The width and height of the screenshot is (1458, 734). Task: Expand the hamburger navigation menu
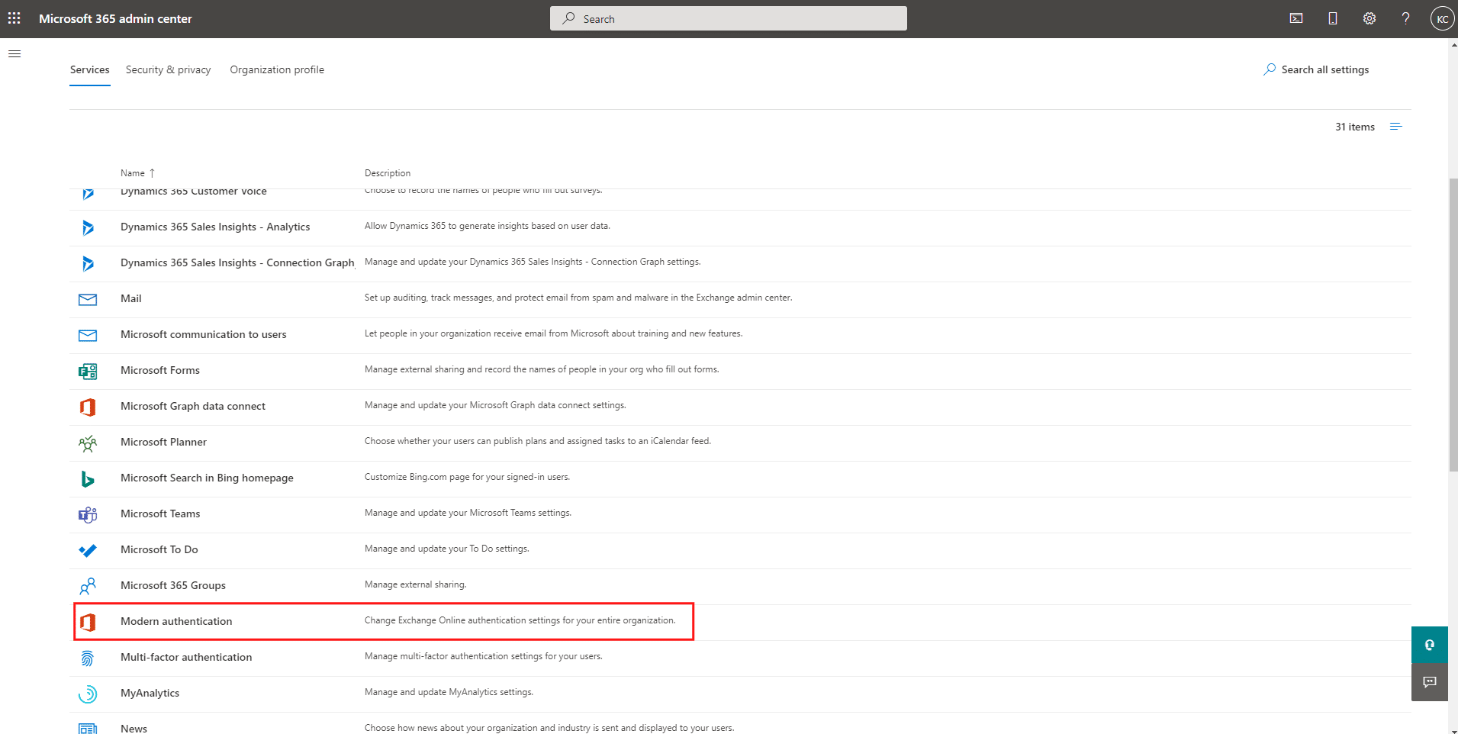(14, 53)
